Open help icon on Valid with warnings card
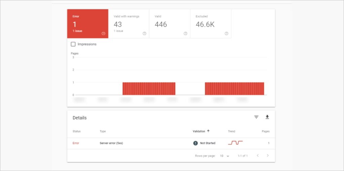Image resolution: width=344 pixels, height=171 pixels. 144,33
